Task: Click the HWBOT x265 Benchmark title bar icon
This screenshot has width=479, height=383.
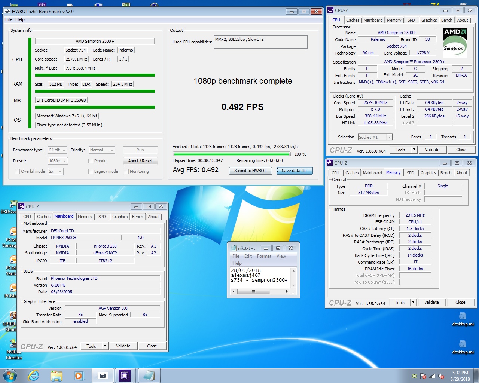Action: (7, 11)
